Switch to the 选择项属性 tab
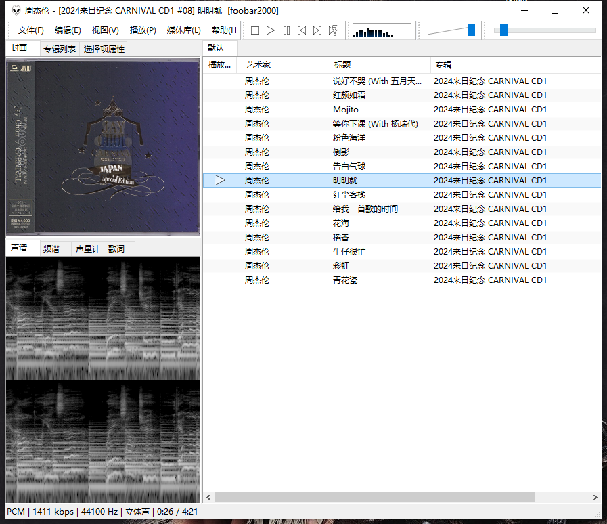The height and width of the screenshot is (524, 607). click(104, 49)
